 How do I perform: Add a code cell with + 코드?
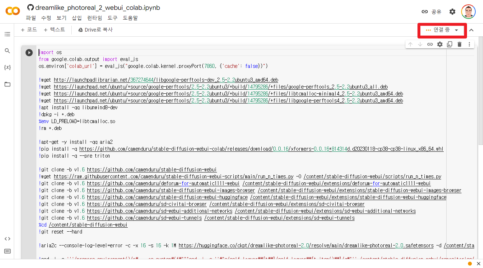point(29,30)
